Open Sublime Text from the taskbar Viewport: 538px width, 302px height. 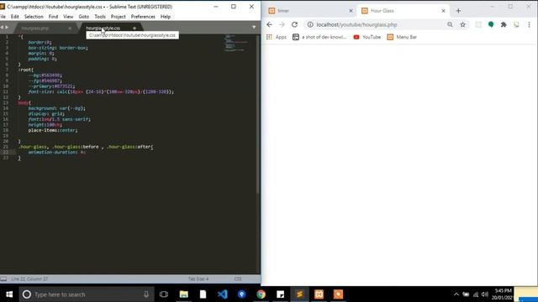point(299,294)
